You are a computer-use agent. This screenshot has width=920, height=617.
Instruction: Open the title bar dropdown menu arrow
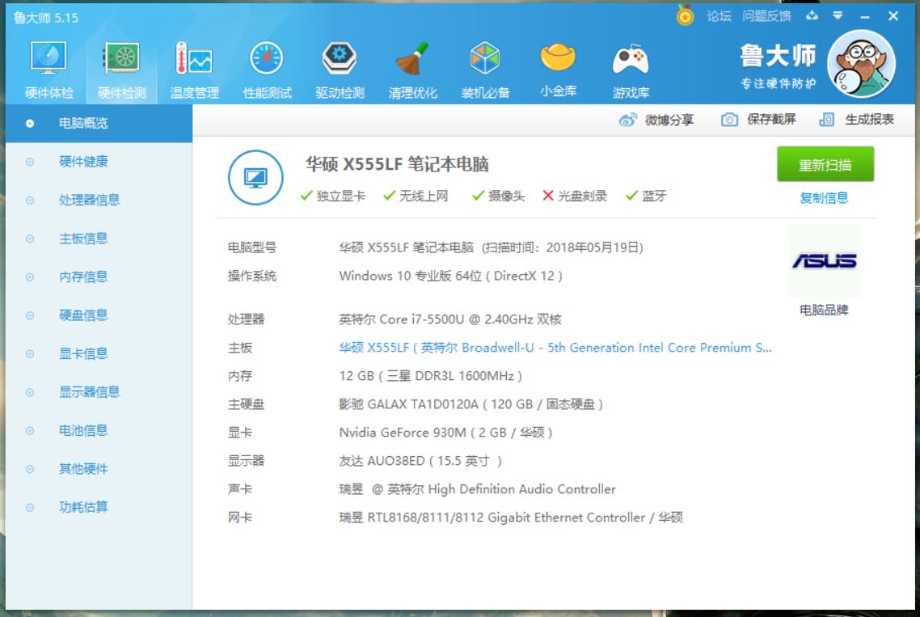pyautogui.click(x=838, y=16)
